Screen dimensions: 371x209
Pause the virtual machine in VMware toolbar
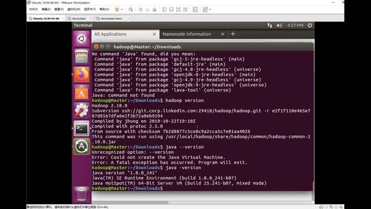(117, 9)
